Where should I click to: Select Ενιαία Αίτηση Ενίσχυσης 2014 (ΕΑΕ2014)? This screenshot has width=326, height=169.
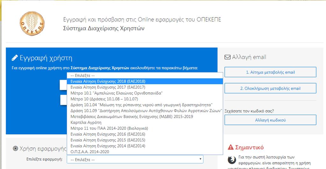(145, 146)
